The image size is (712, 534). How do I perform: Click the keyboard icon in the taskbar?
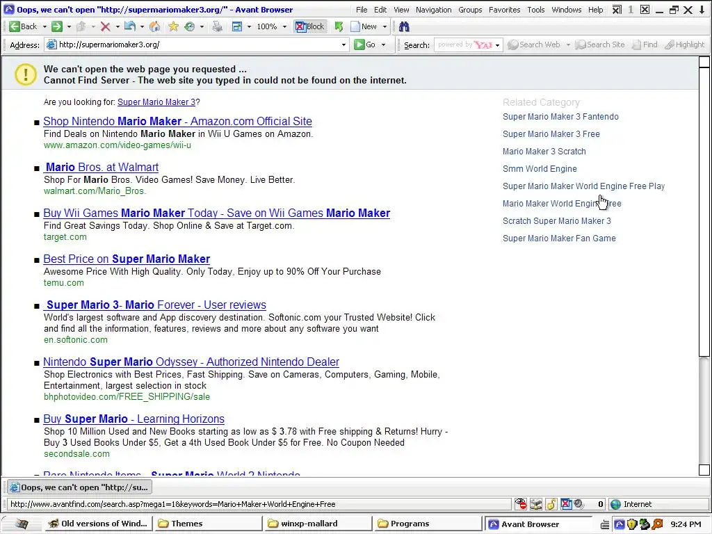605,524
